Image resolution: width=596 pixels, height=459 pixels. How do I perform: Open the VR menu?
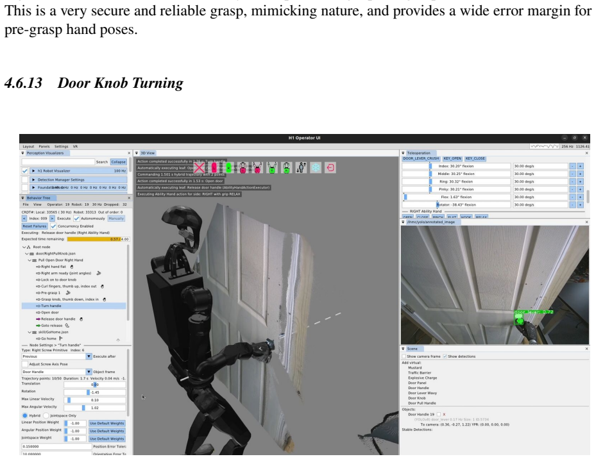75,146
